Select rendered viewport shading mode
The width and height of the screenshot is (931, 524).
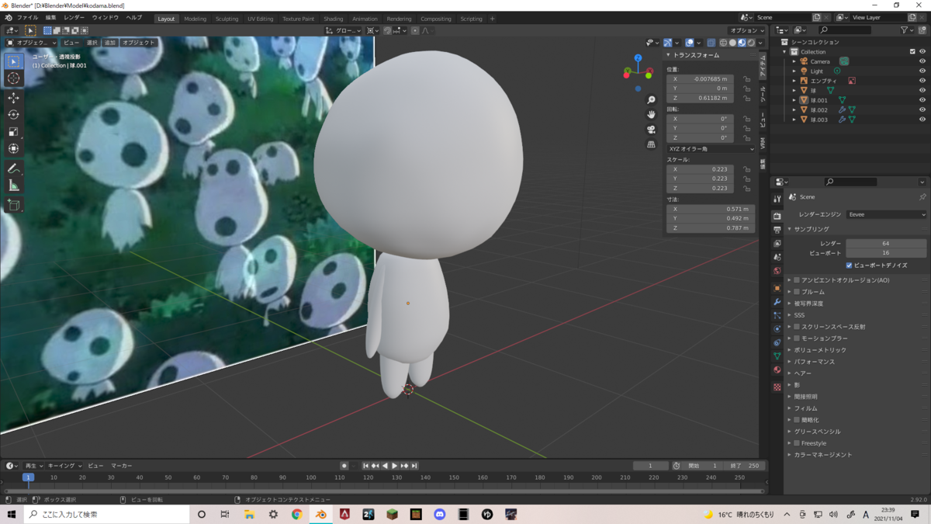point(750,43)
